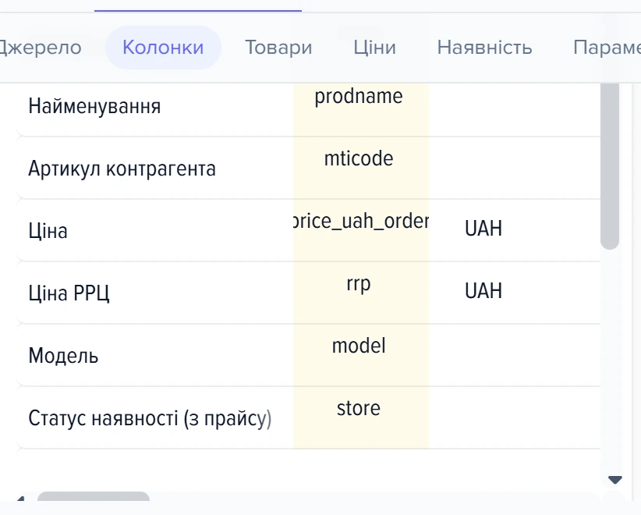Click the scroll down arrow
This screenshot has width=641, height=515.
614,480
